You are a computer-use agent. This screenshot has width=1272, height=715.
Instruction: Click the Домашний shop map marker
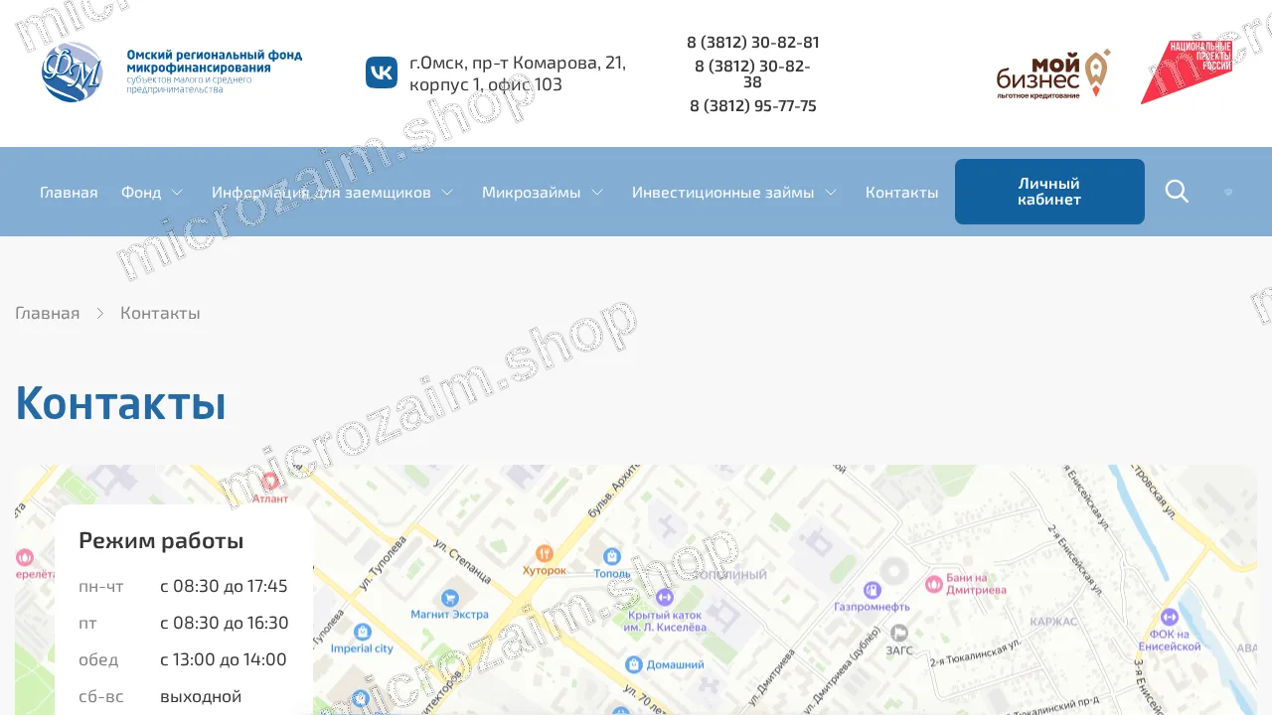[x=634, y=664]
